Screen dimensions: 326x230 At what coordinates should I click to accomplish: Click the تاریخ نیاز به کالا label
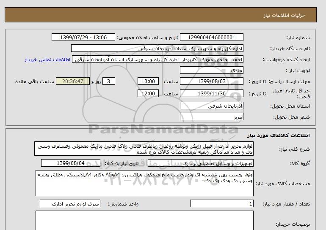pyautogui.click(x=122, y=163)
